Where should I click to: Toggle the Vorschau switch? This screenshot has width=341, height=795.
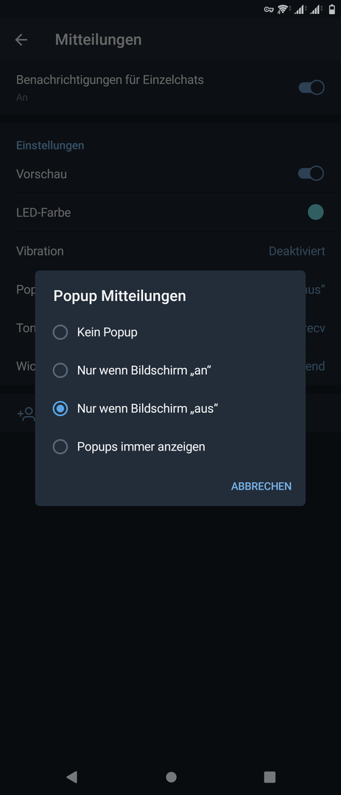tap(311, 174)
